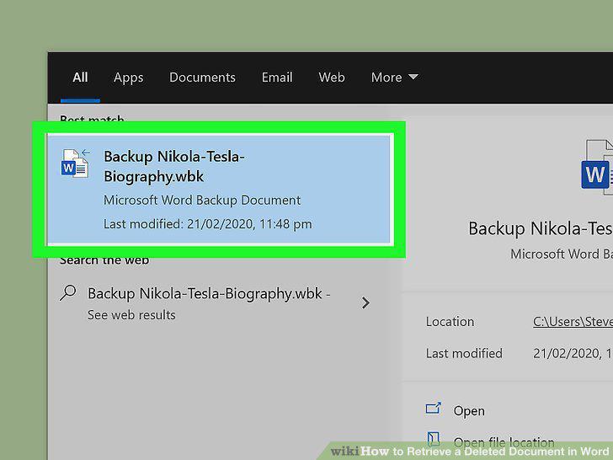Click the Word backup file icon in best match
The image size is (613, 460).
tap(75, 163)
